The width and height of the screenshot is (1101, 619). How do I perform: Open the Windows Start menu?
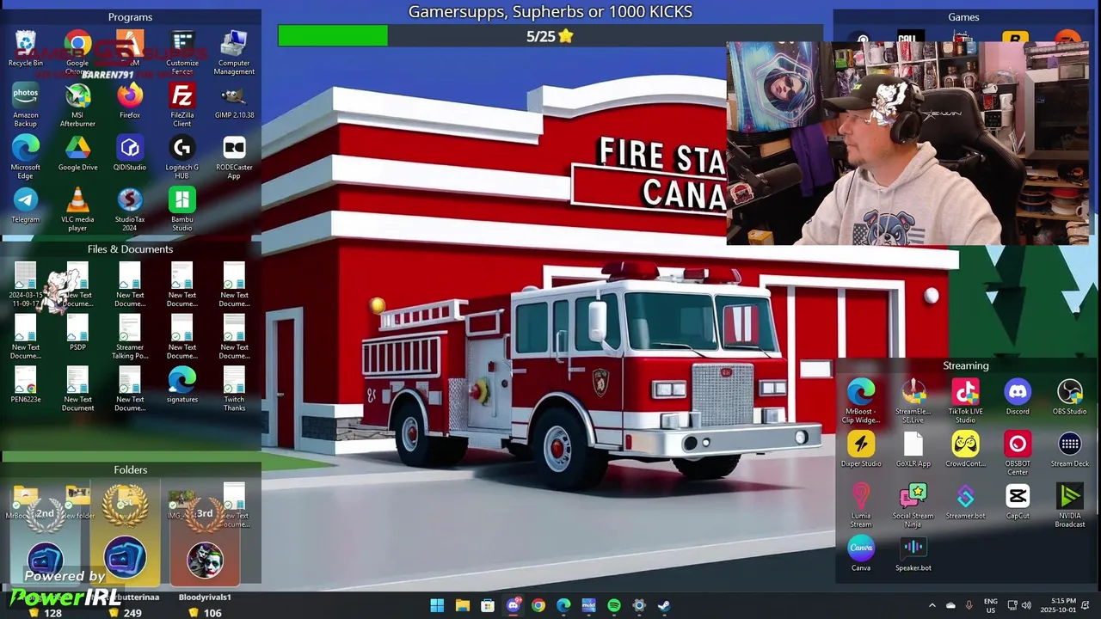437,605
